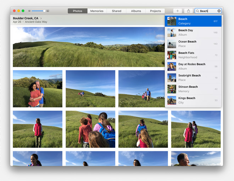Open the Albums tab
Viewport: 234px width, 181px height.
[x=136, y=11]
